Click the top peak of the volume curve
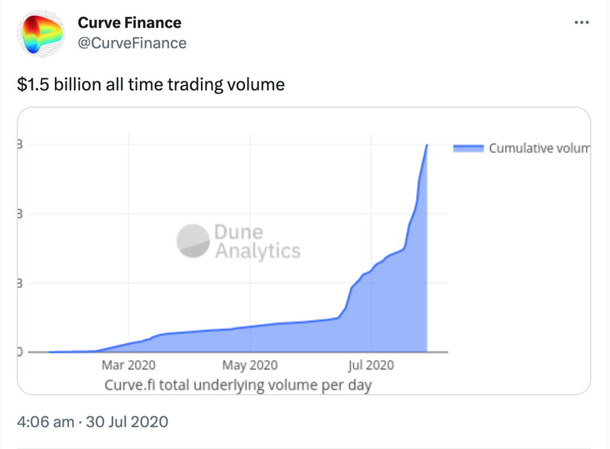 pos(427,145)
